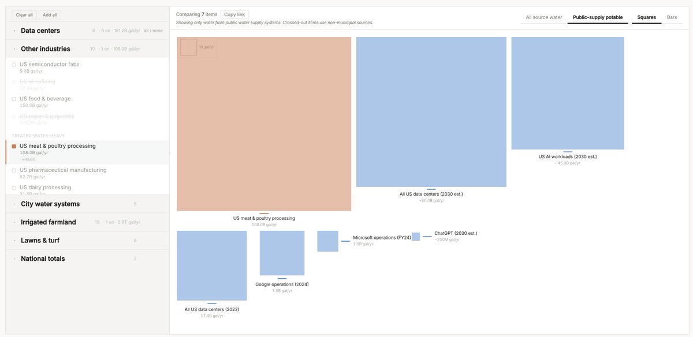Click the 'Microsoft operations (FY24)' label
Screen dimensions: 693x337
coord(382,238)
